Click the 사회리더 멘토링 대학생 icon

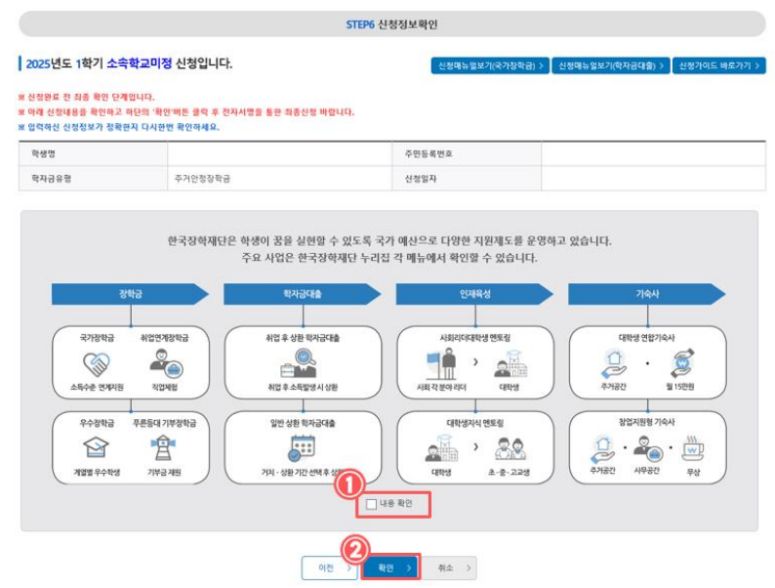(510, 364)
